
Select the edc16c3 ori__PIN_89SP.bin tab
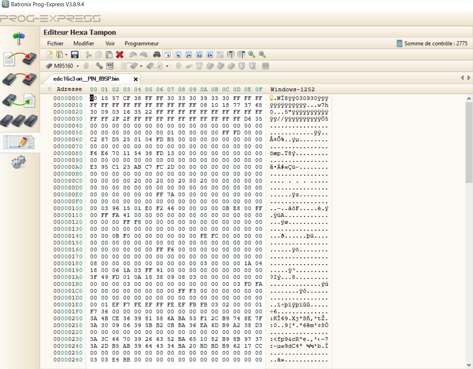(86, 79)
